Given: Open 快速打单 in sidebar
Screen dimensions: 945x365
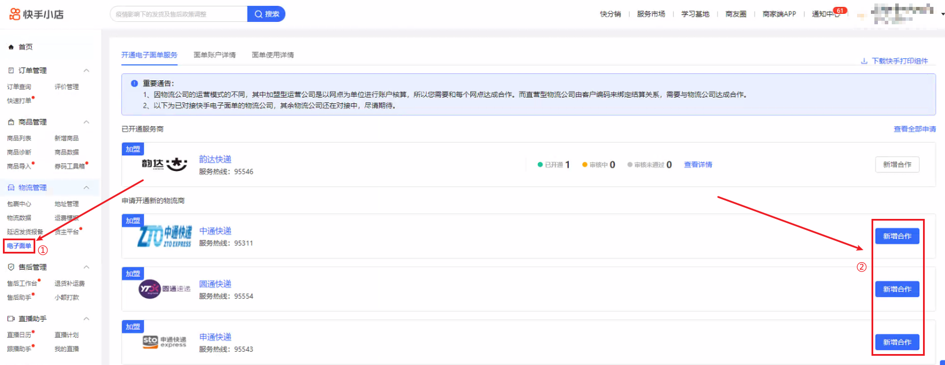Looking at the screenshot, I should pyautogui.click(x=19, y=100).
